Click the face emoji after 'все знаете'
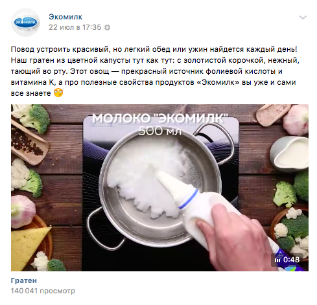This screenshot has width=317, height=305. tap(58, 93)
